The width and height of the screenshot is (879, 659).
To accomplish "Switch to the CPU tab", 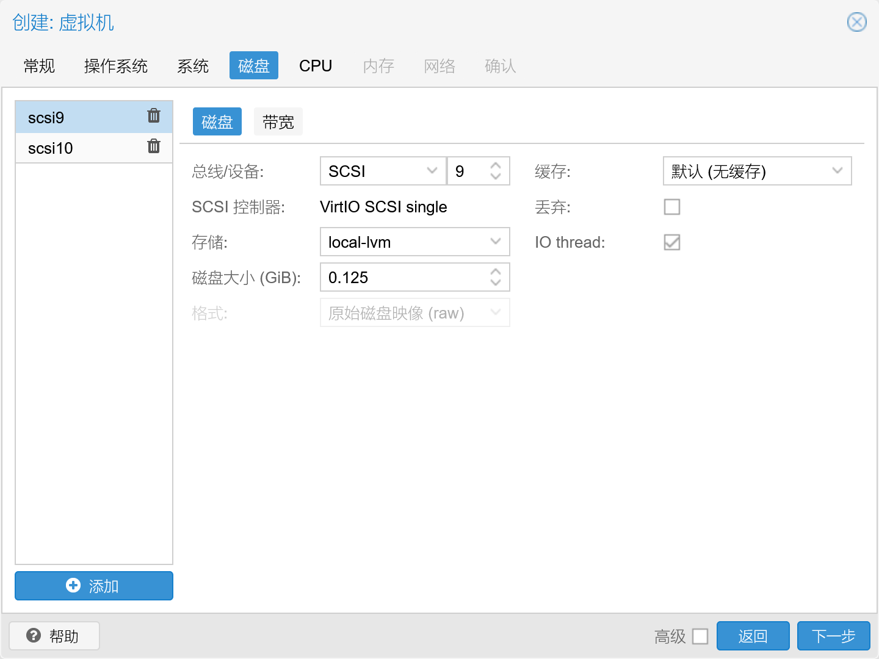I will 315,65.
